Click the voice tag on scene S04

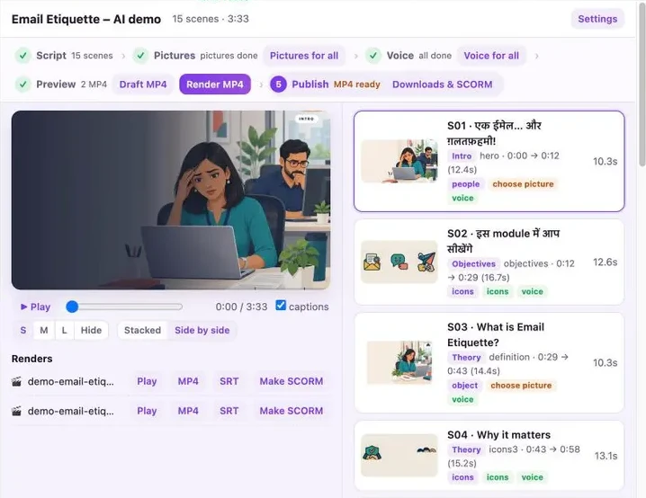coord(532,477)
